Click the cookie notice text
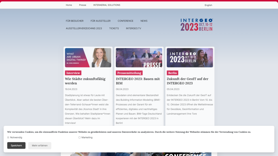 pyautogui.click(x=129, y=132)
